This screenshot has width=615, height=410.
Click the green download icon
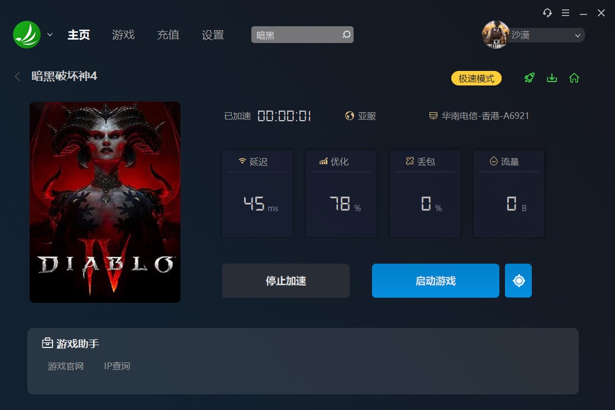(552, 78)
